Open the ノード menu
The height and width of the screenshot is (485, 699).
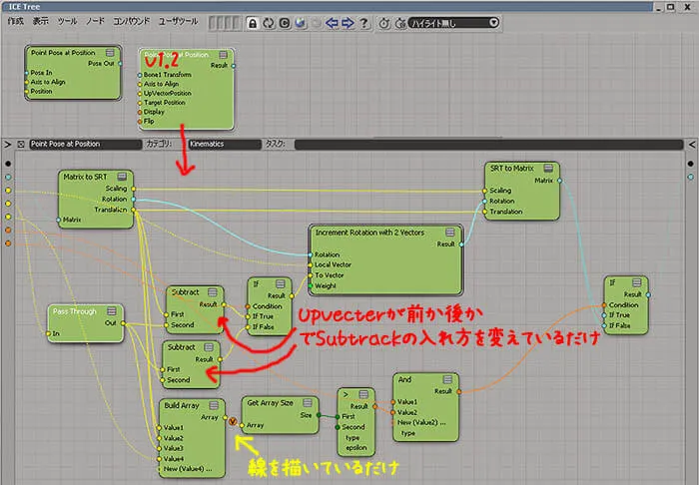coord(95,21)
